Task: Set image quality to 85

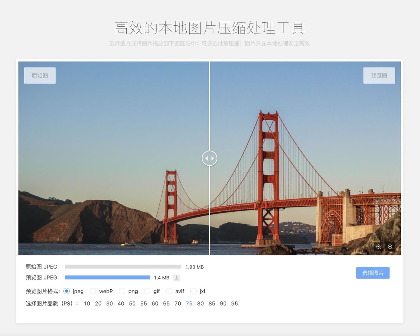Action: [212, 304]
